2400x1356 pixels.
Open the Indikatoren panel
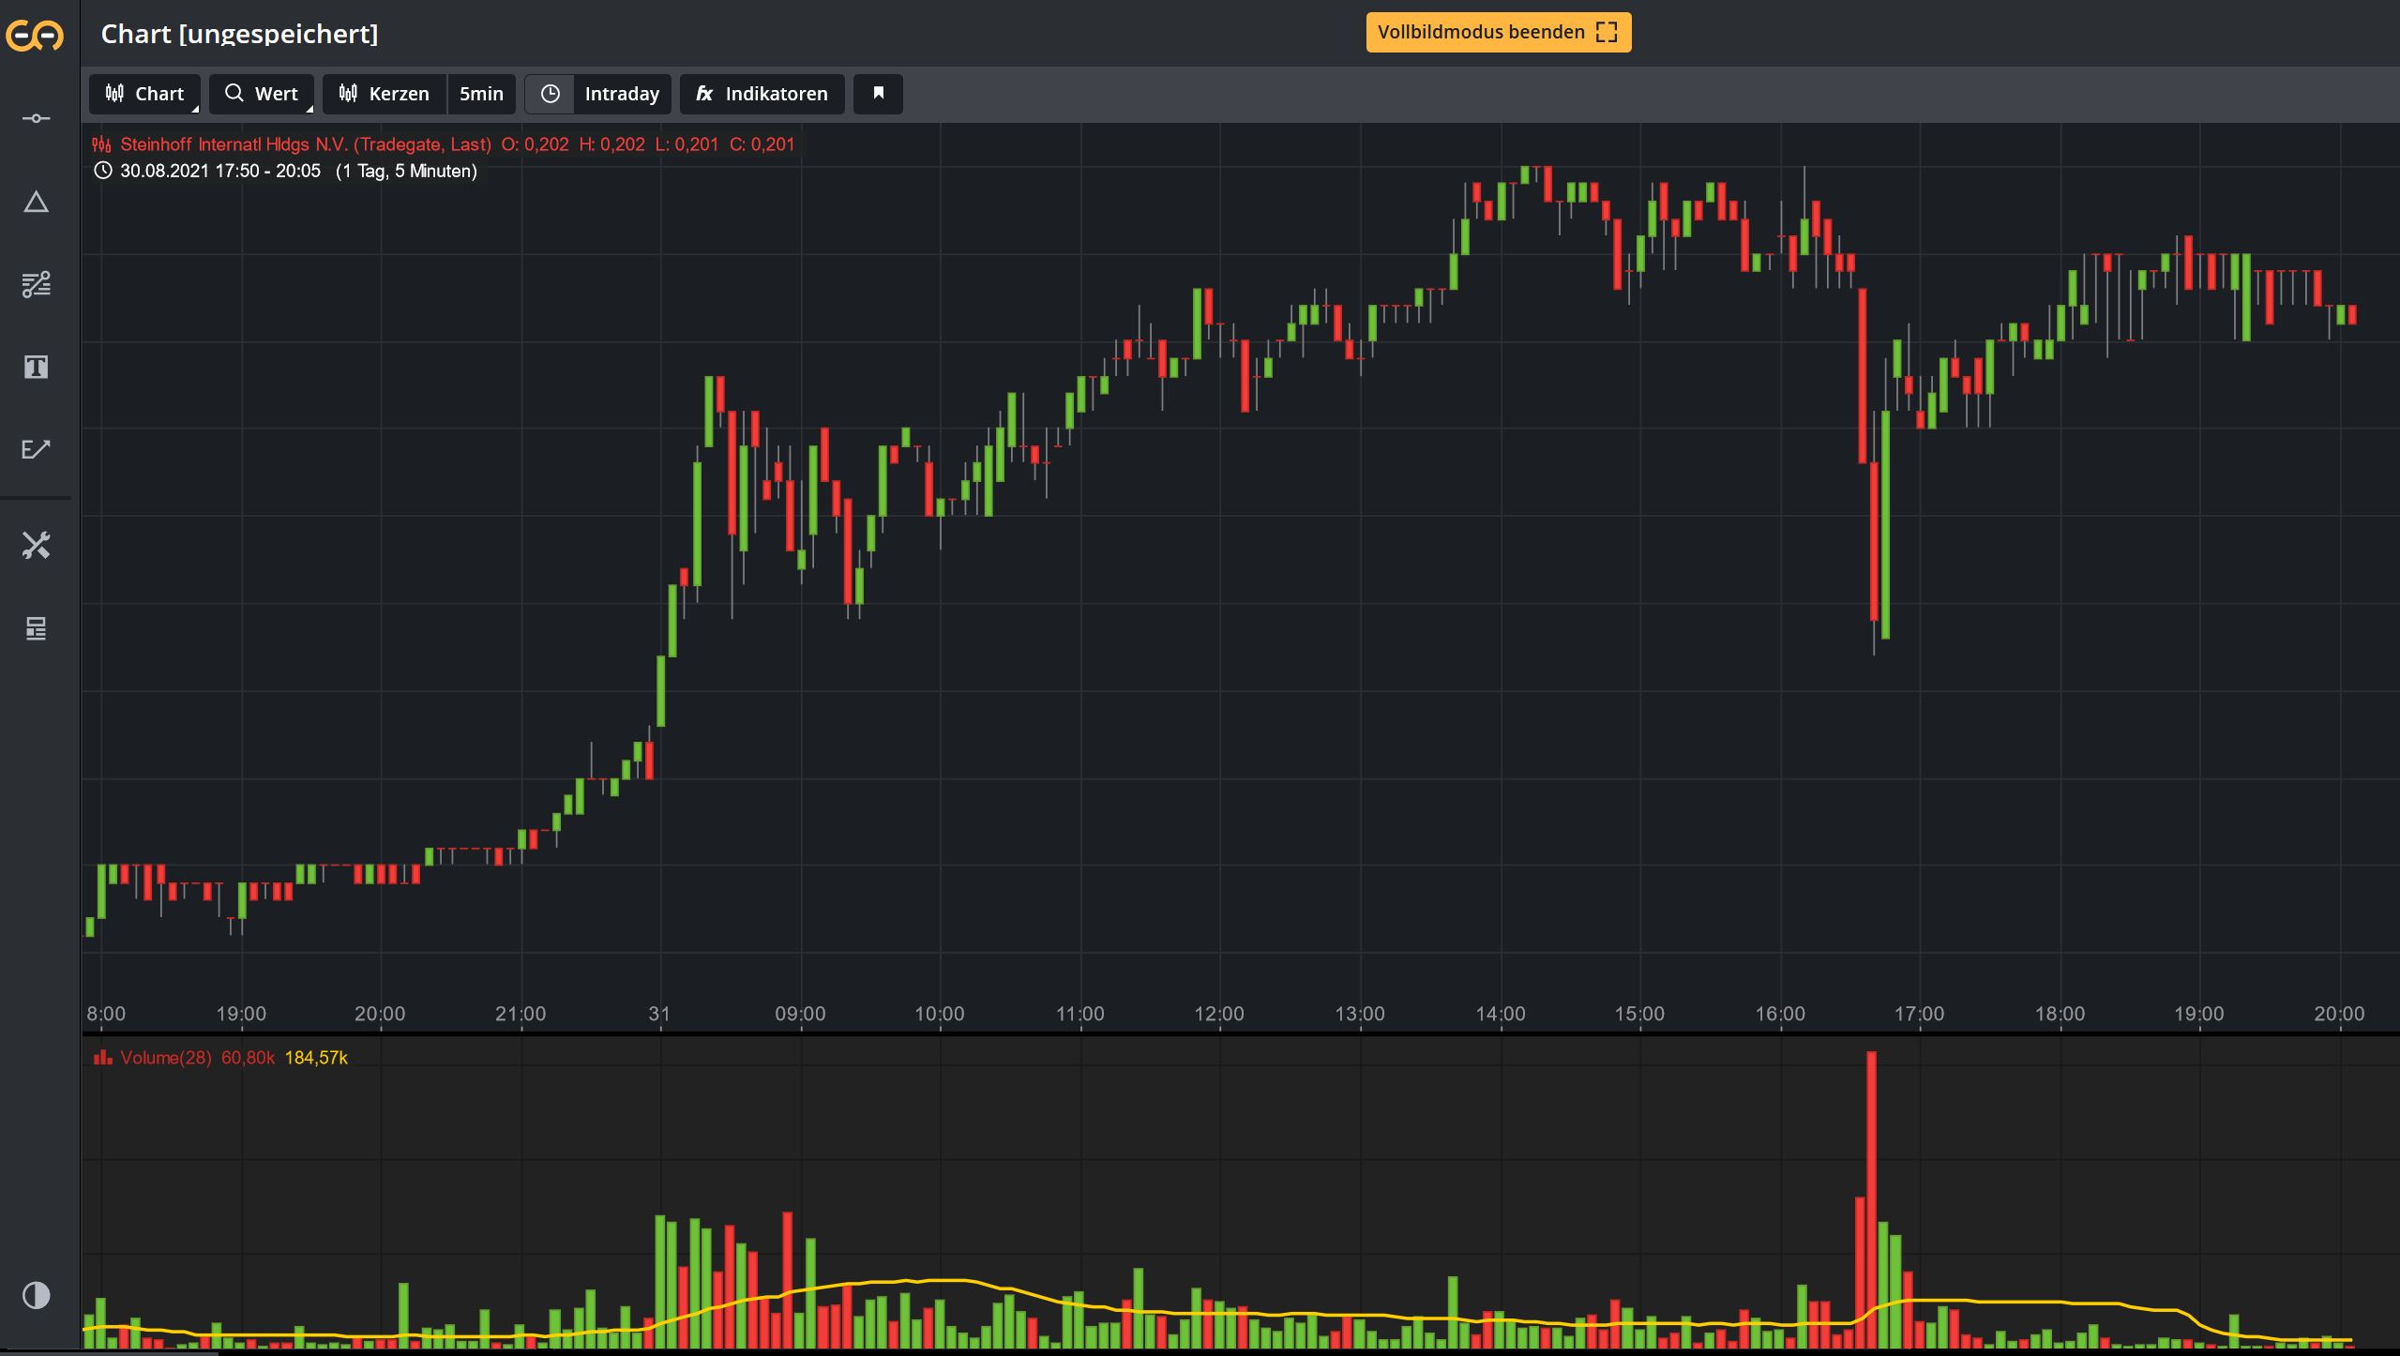click(x=762, y=94)
